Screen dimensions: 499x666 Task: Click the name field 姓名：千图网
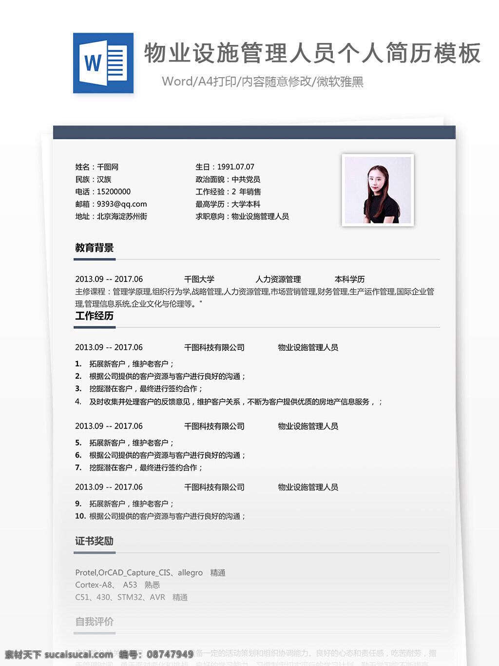click(x=97, y=167)
